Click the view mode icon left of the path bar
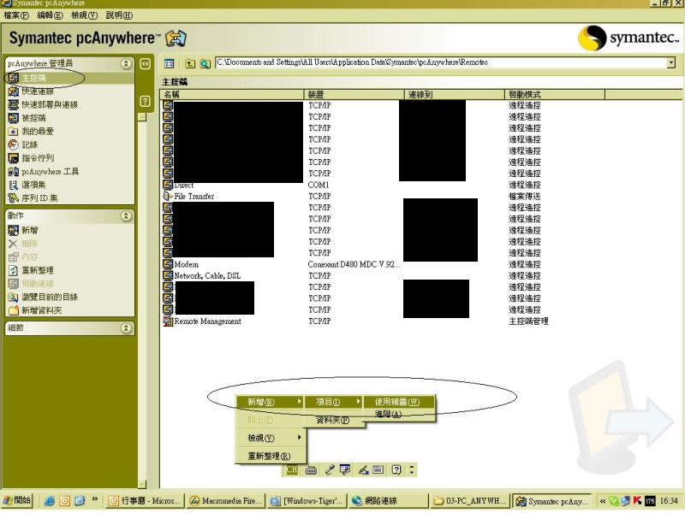Screen dimensions: 685x513 (169, 63)
